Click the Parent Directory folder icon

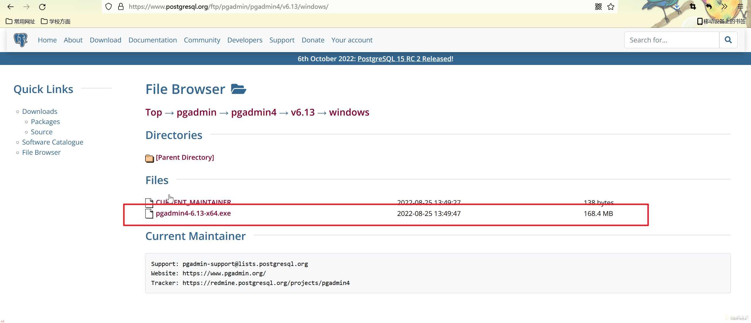150,158
